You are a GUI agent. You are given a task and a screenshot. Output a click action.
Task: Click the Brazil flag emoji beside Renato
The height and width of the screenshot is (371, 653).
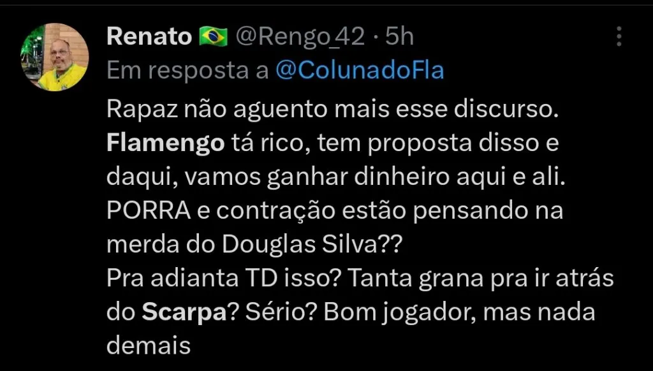[214, 37]
